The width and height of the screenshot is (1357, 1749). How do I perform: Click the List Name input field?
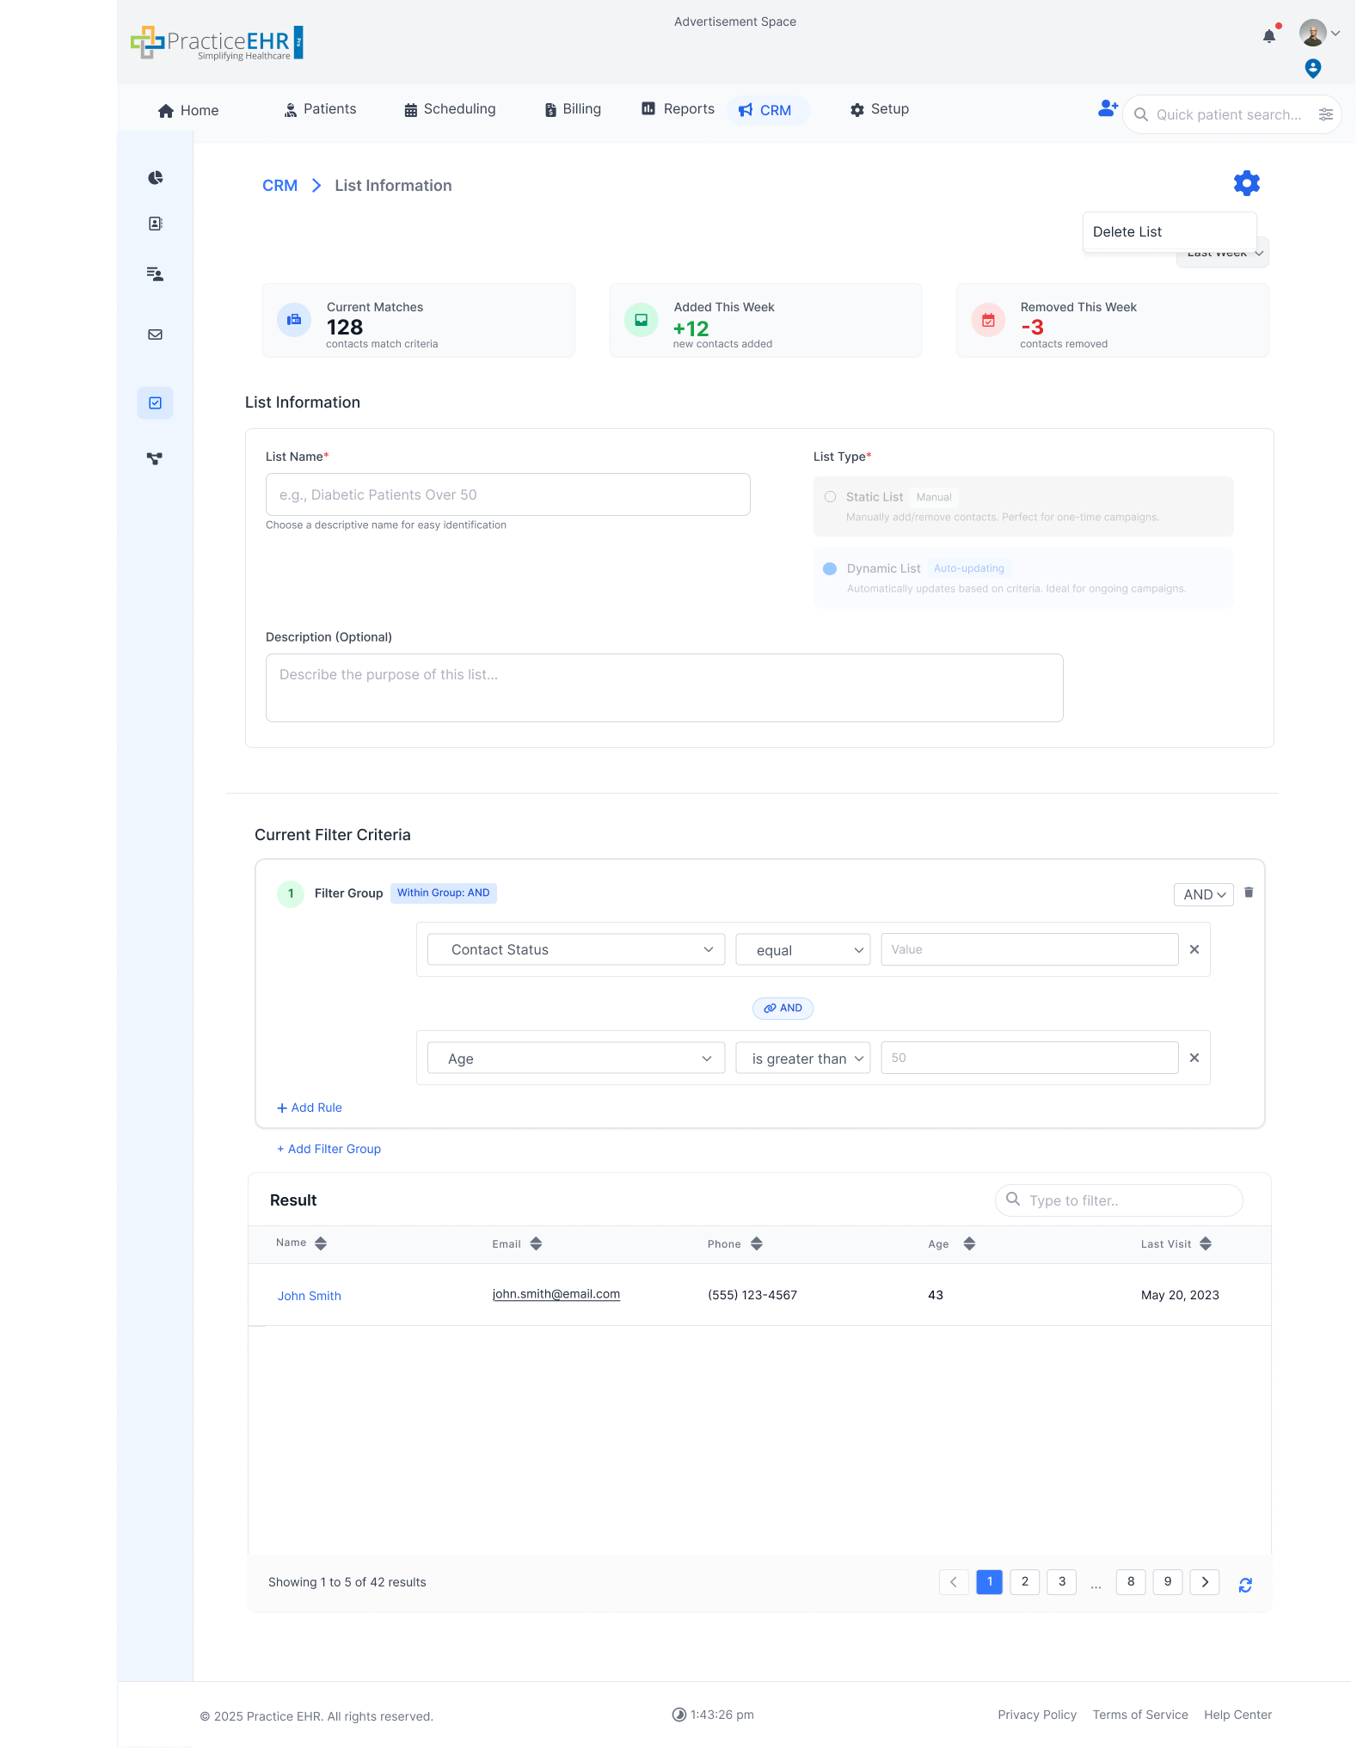pyautogui.click(x=507, y=494)
